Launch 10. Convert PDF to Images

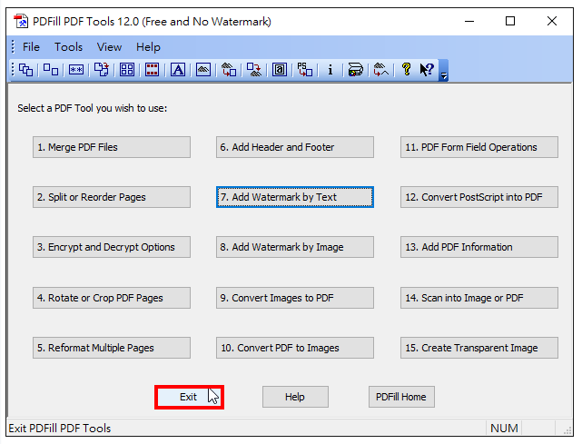click(x=295, y=348)
